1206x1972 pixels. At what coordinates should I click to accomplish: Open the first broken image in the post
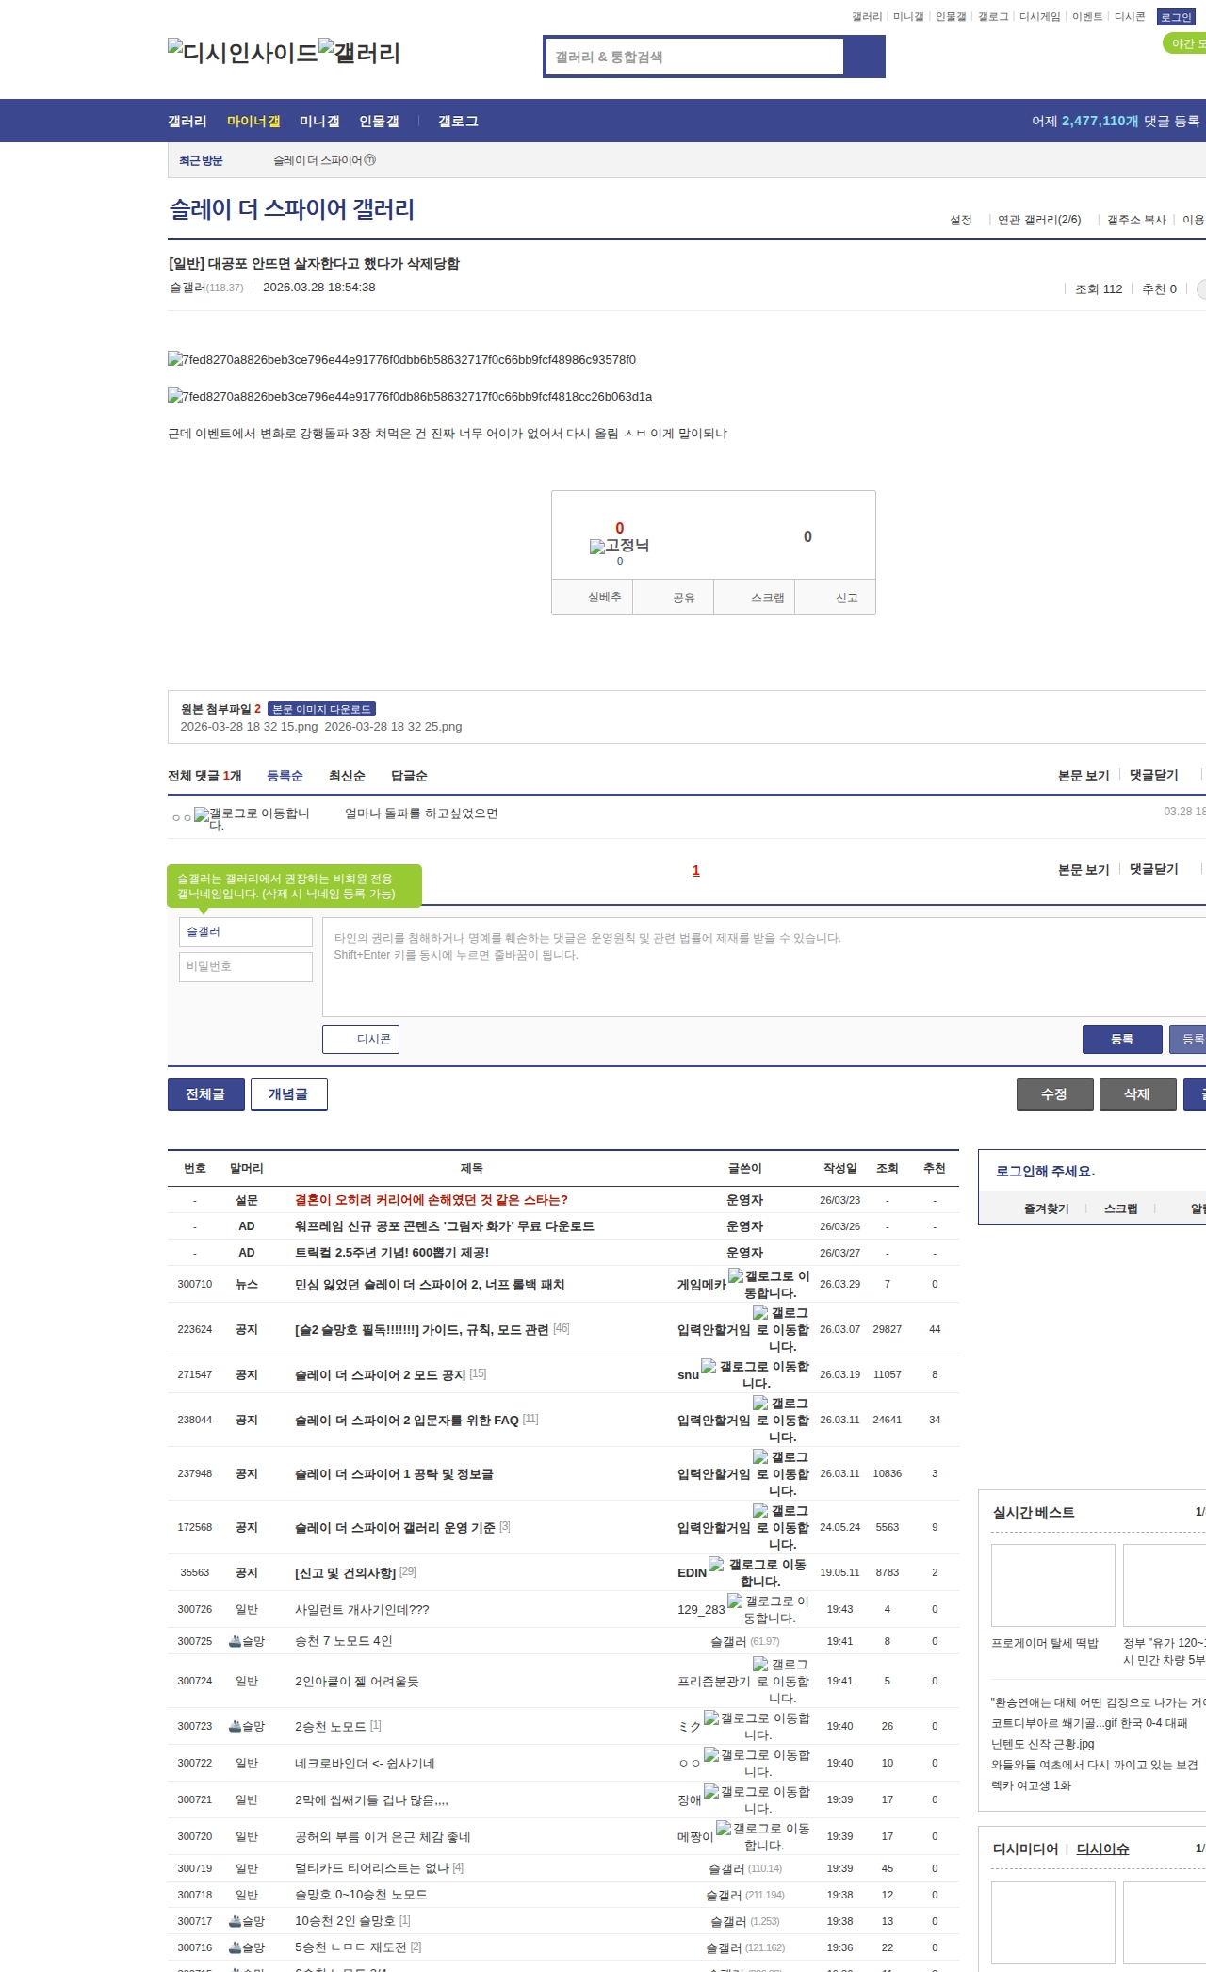click(x=401, y=359)
